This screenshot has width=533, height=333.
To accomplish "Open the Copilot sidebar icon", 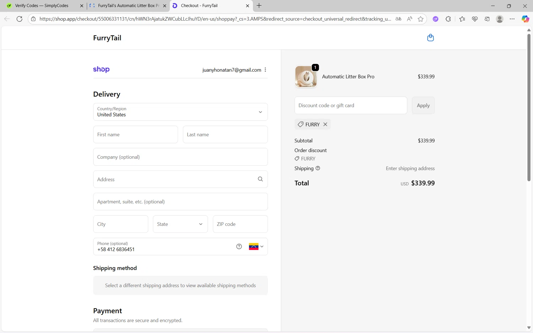I will pyautogui.click(x=525, y=19).
